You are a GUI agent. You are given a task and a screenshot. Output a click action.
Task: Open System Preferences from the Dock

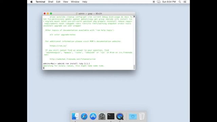(x=102, y=116)
